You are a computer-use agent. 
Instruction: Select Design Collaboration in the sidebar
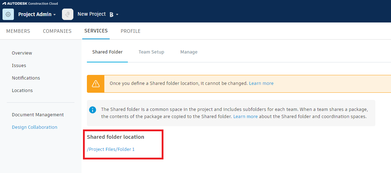tap(35, 127)
